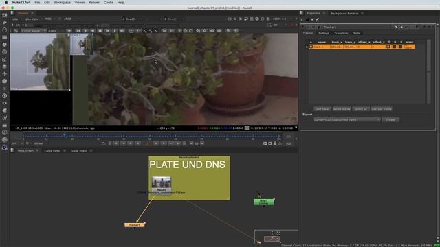This screenshot has width=440, height=247.
Task: Open the frames per second 24 dropdown
Action: coord(16,143)
